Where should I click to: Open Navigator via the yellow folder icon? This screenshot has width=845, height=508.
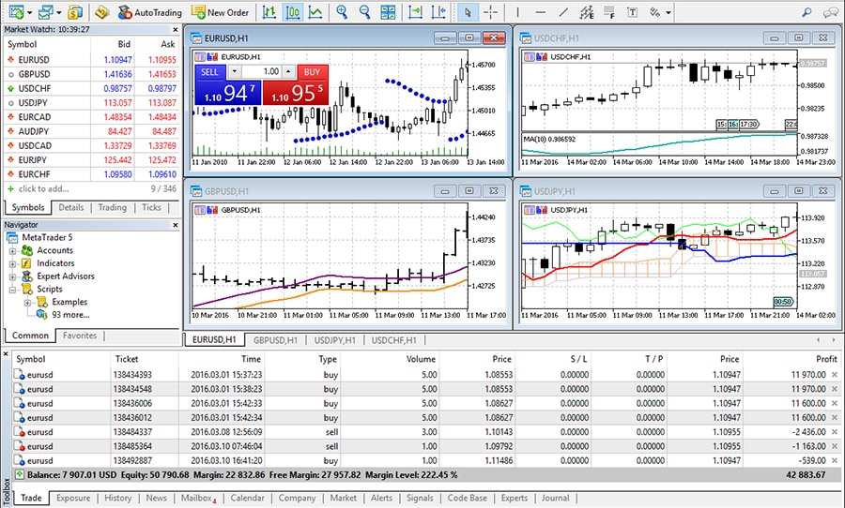[x=101, y=12]
